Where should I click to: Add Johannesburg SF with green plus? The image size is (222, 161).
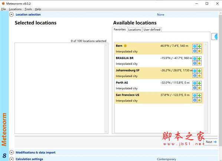tap(199, 71)
